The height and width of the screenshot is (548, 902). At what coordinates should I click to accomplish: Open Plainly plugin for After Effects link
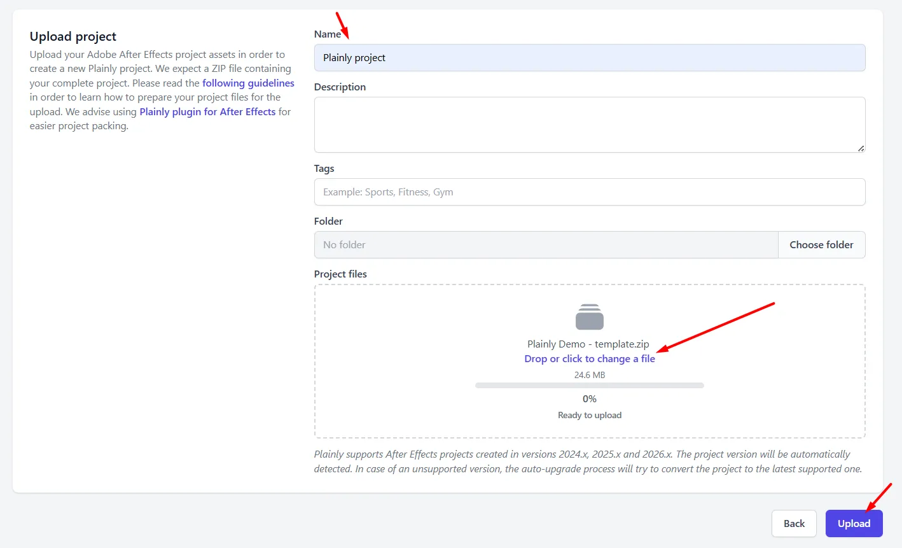click(x=207, y=111)
